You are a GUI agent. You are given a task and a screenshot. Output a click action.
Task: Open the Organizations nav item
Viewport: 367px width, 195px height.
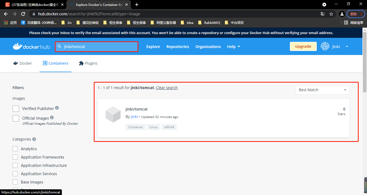point(208,47)
